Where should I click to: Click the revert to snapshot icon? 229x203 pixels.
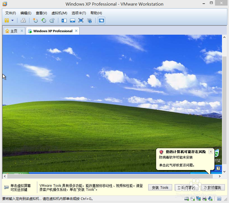[x=44, y=20]
